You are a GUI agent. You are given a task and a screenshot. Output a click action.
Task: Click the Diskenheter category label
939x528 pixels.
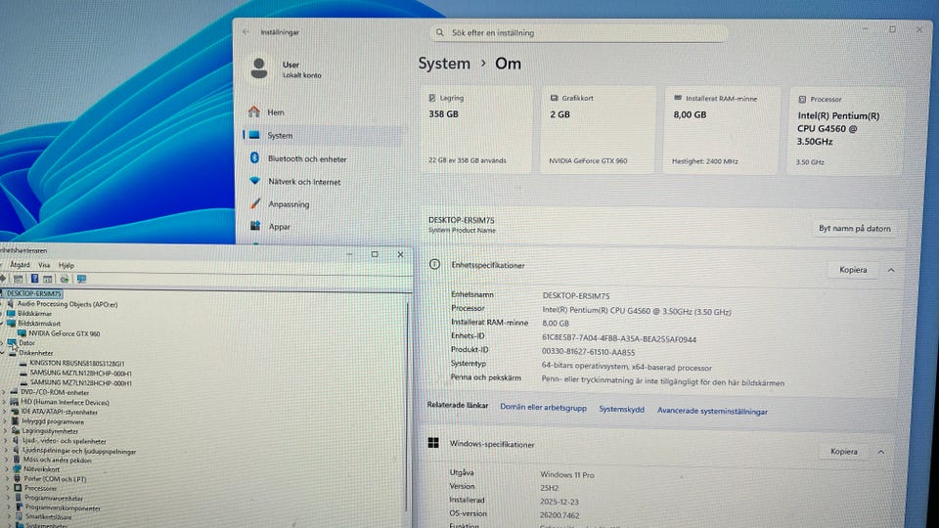[x=36, y=353]
